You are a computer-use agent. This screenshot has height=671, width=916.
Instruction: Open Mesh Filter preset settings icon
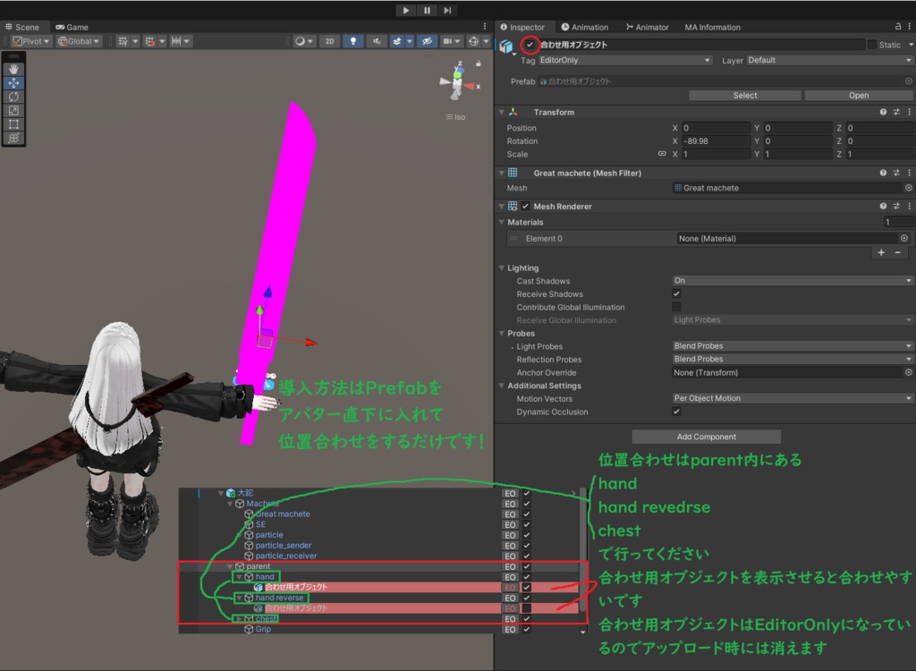click(x=896, y=173)
